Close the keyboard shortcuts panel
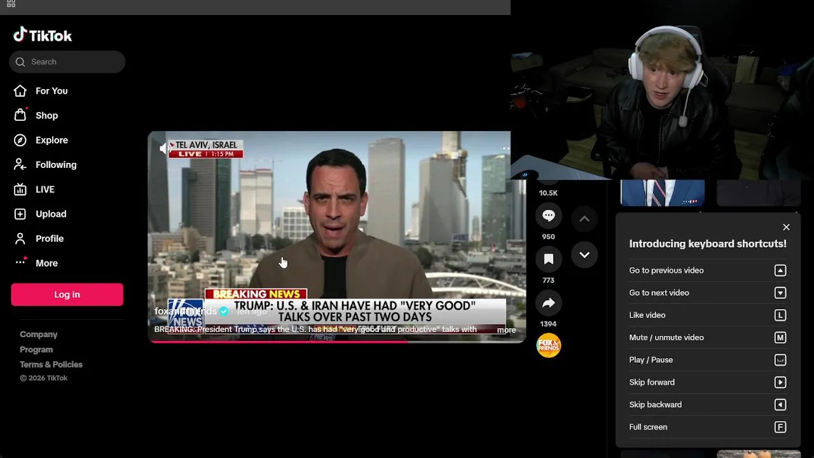The height and width of the screenshot is (458, 814). click(786, 227)
